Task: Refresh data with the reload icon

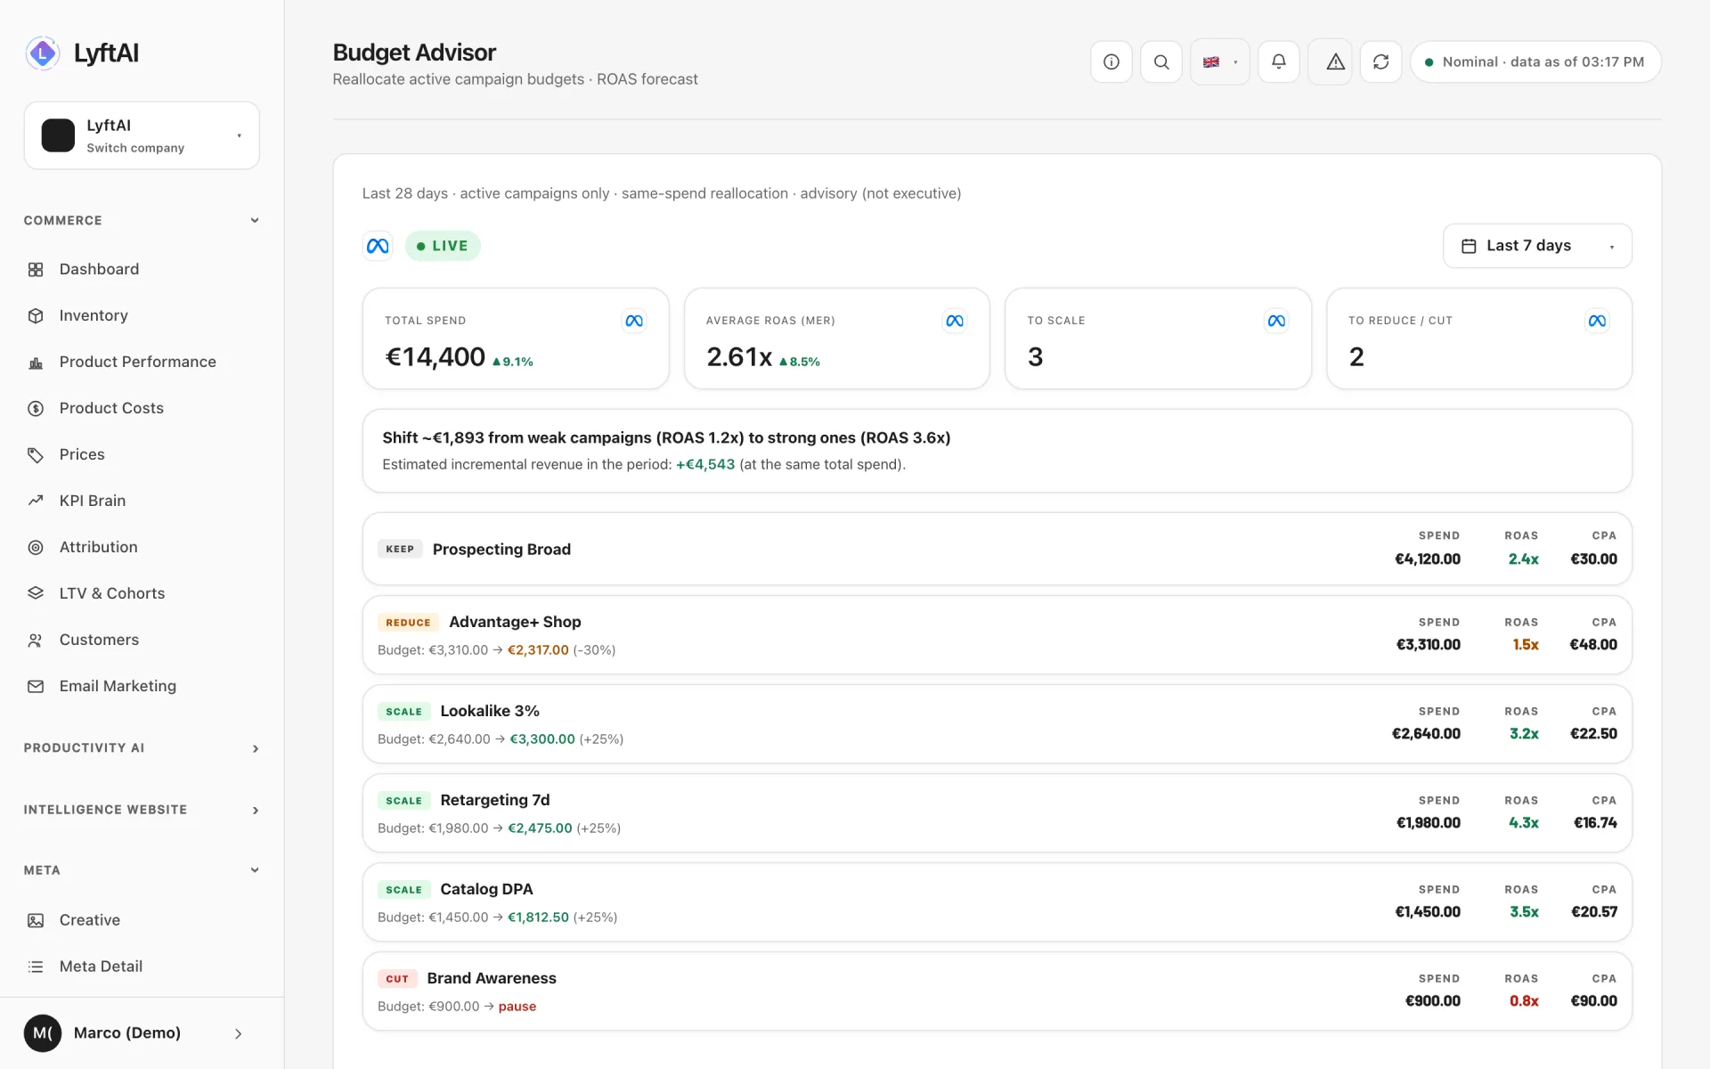Action: pos(1380,62)
